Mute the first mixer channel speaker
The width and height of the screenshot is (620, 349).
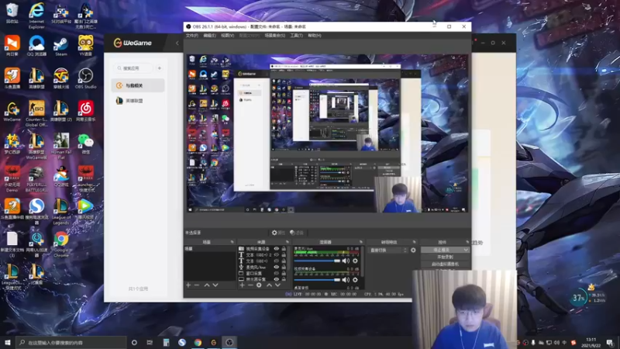(346, 261)
